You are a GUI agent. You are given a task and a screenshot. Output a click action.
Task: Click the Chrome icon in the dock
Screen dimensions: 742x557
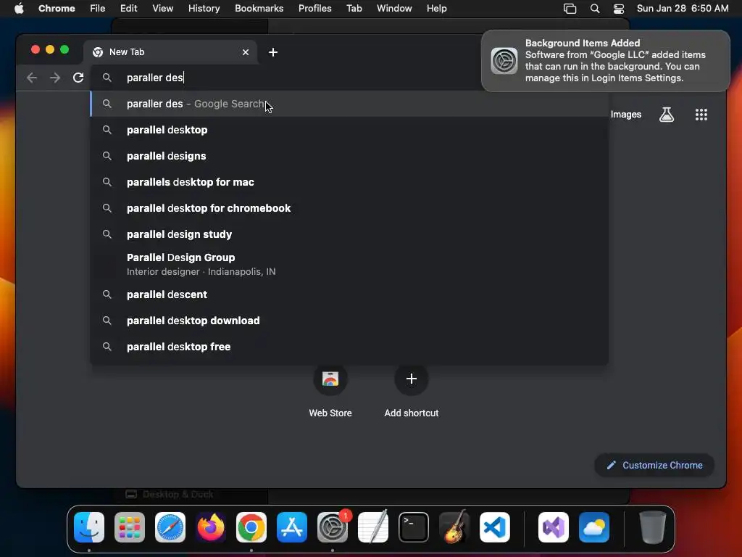[251, 527]
